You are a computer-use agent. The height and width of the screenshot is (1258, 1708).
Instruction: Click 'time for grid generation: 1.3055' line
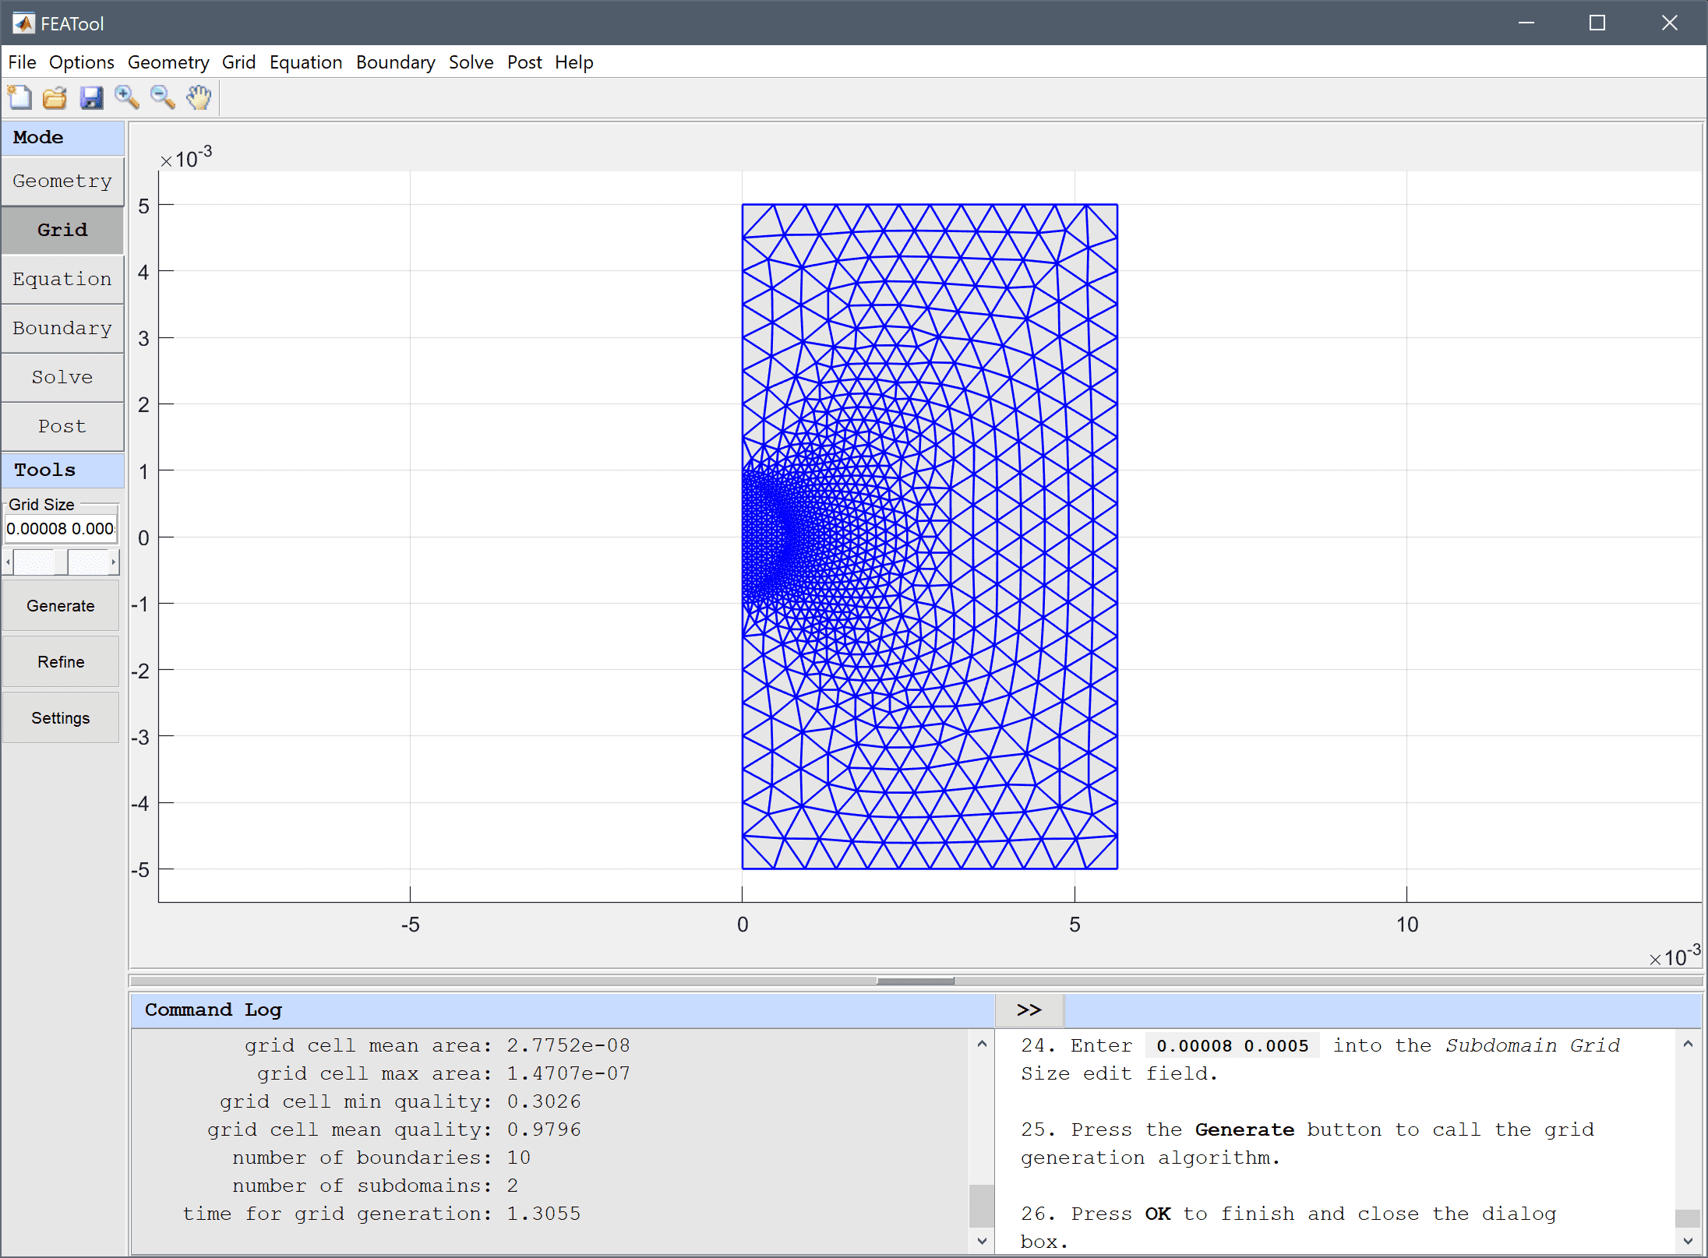tap(382, 1214)
